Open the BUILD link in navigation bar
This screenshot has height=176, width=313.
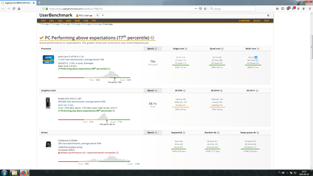click(257, 21)
